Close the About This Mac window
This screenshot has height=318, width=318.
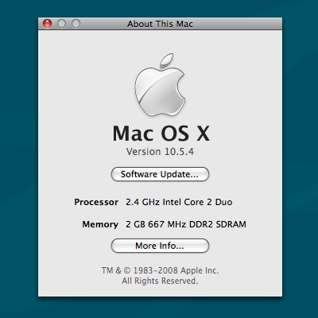[x=47, y=24]
